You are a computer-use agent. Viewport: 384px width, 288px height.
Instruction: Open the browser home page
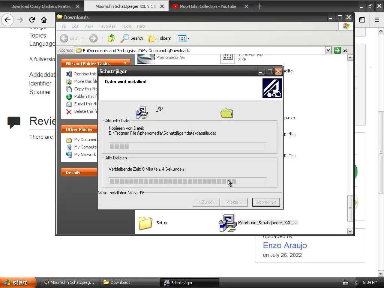pos(44,20)
